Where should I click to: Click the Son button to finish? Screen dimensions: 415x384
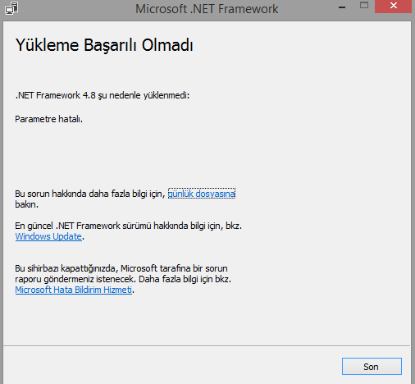point(372,367)
